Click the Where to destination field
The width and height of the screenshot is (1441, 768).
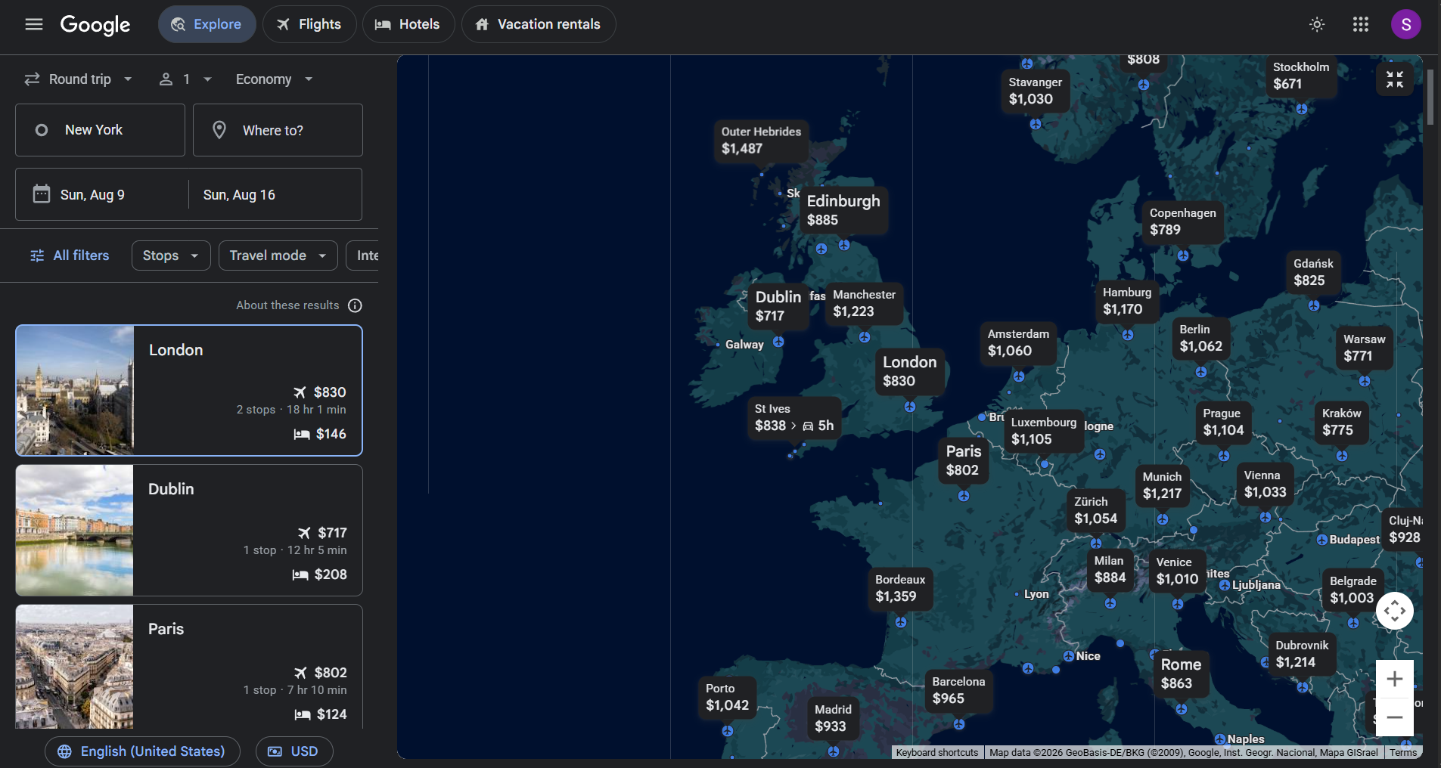(278, 130)
